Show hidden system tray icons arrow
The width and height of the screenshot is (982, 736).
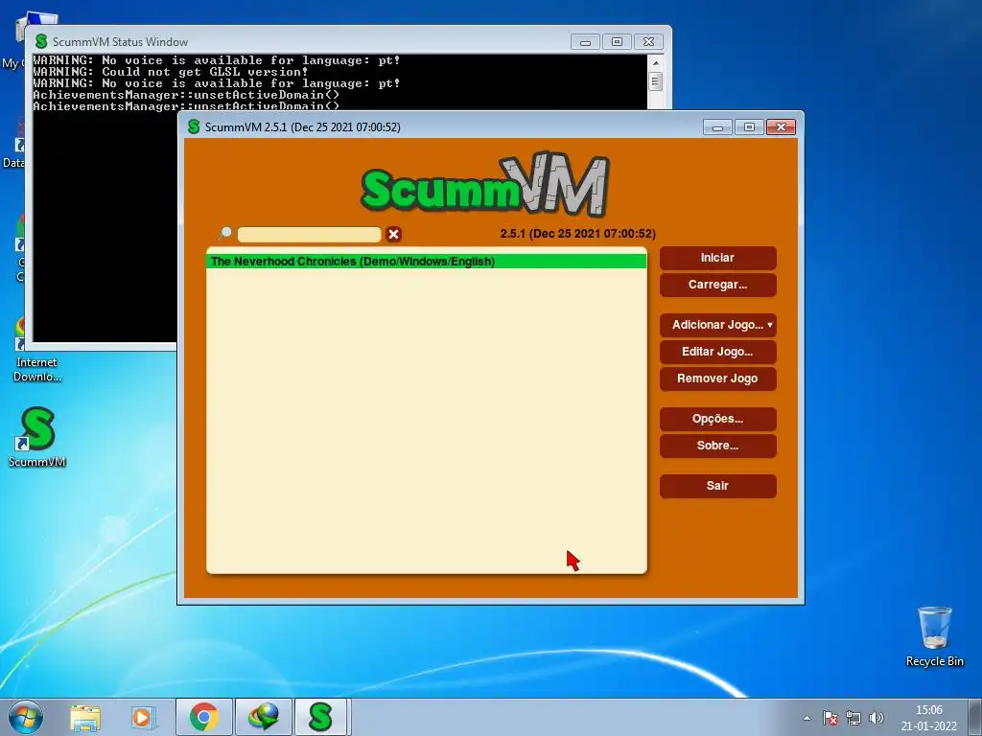(x=807, y=718)
